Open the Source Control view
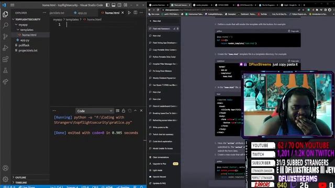Image resolution: width=335 pixels, height=188 pixels. (5, 37)
